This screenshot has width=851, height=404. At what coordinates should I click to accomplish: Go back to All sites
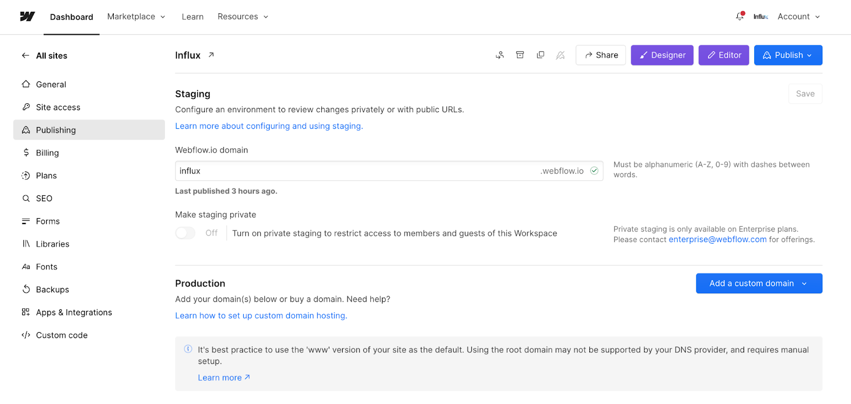tap(52, 55)
